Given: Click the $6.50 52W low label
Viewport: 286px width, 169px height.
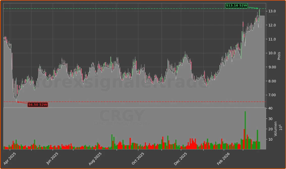Looking at the screenshot, I should (38, 105).
